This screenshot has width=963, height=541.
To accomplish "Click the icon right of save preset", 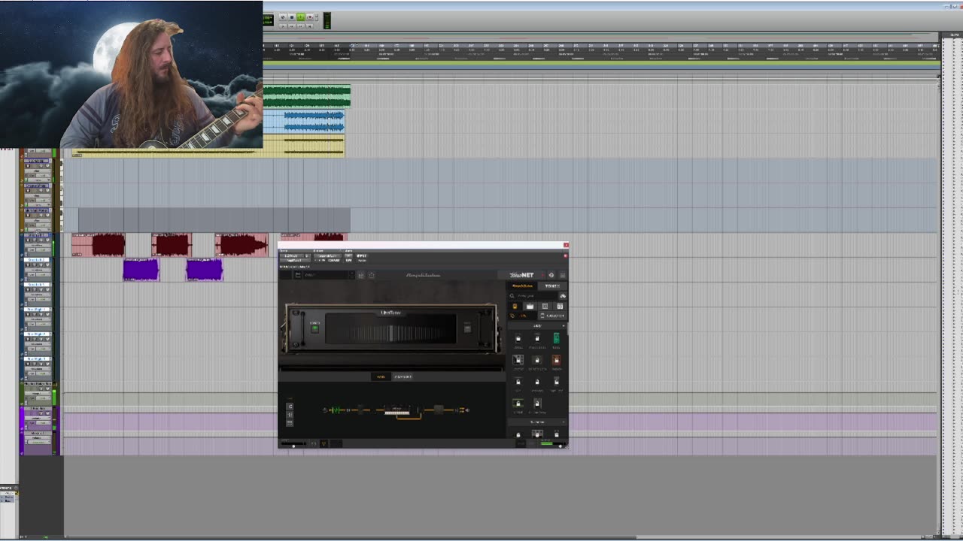I will click(372, 275).
